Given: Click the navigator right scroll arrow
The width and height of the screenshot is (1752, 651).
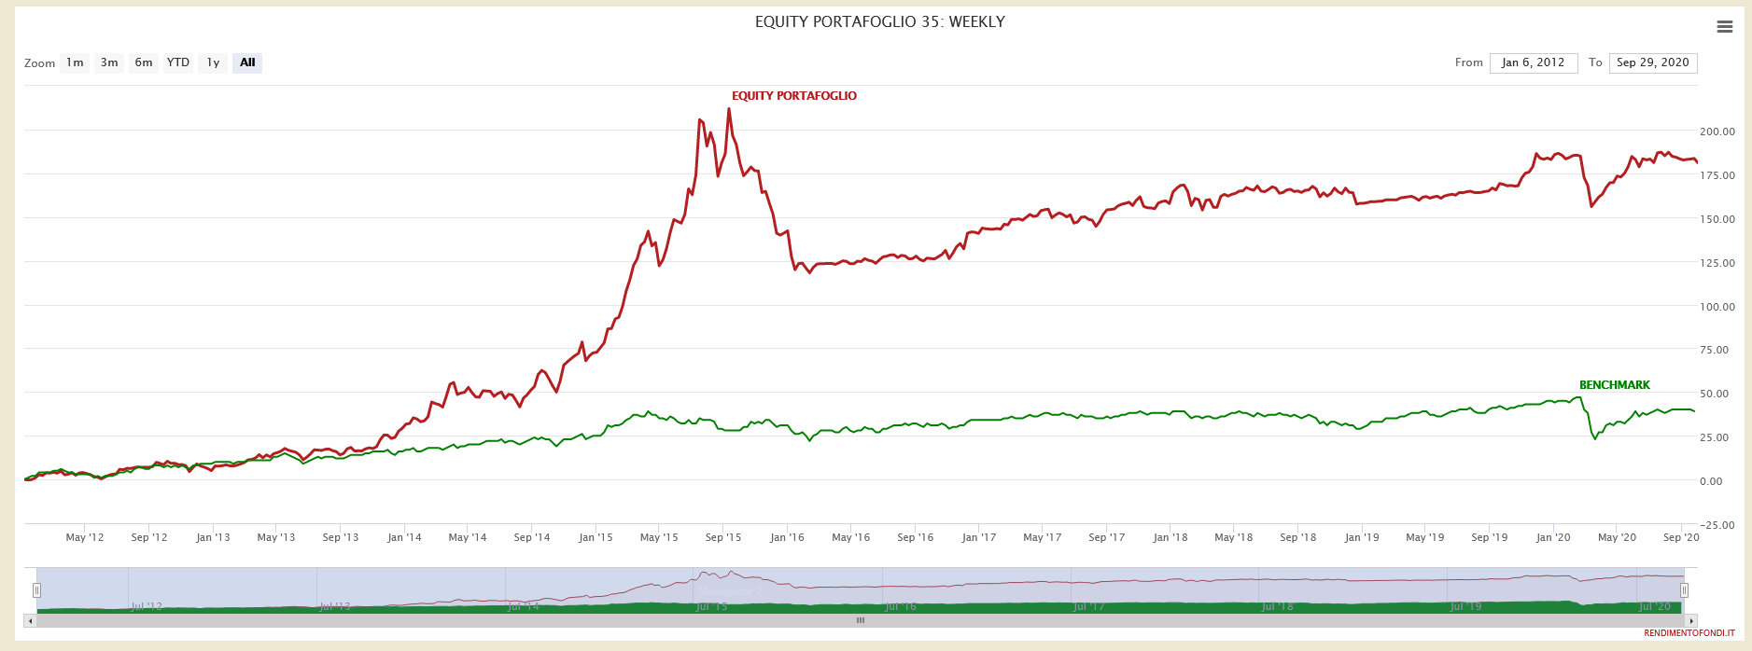Looking at the screenshot, I should (x=1691, y=620).
